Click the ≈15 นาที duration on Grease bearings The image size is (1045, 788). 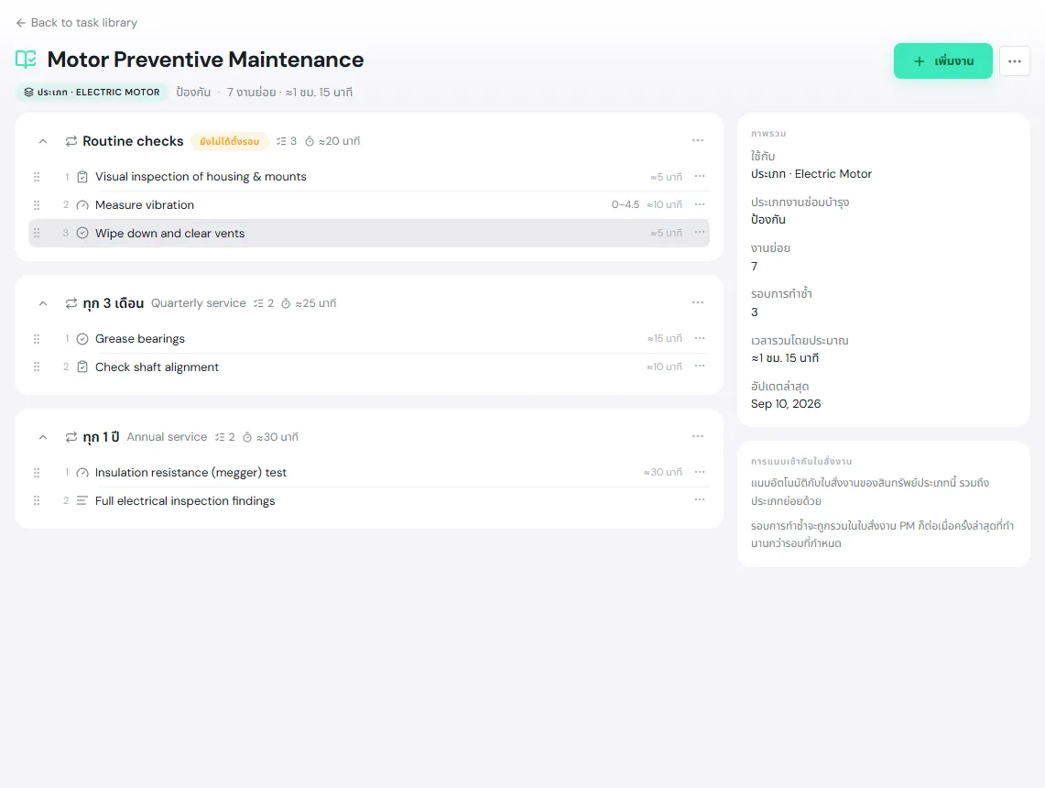point(664,339)
